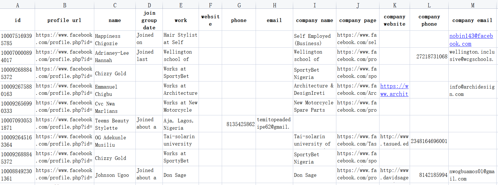
Task: Select company name 'Tai-solarin university of'
Action: [x=315, y=141]
